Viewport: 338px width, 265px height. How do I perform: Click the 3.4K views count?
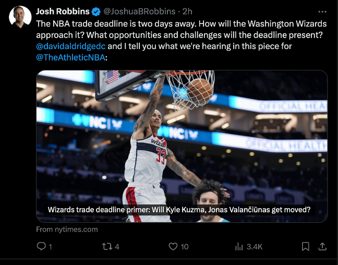tap(255, 247)
